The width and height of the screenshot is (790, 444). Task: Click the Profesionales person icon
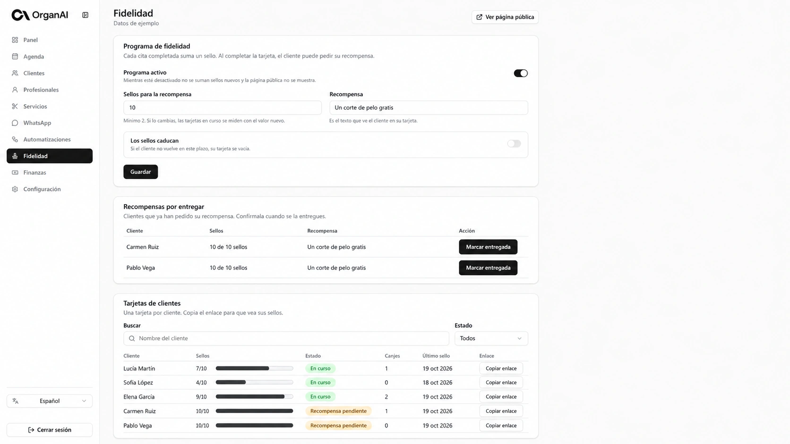(x=15, y=90)
